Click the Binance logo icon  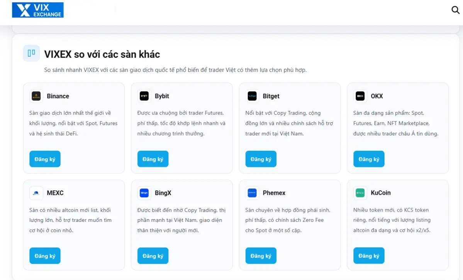point(36,96)
